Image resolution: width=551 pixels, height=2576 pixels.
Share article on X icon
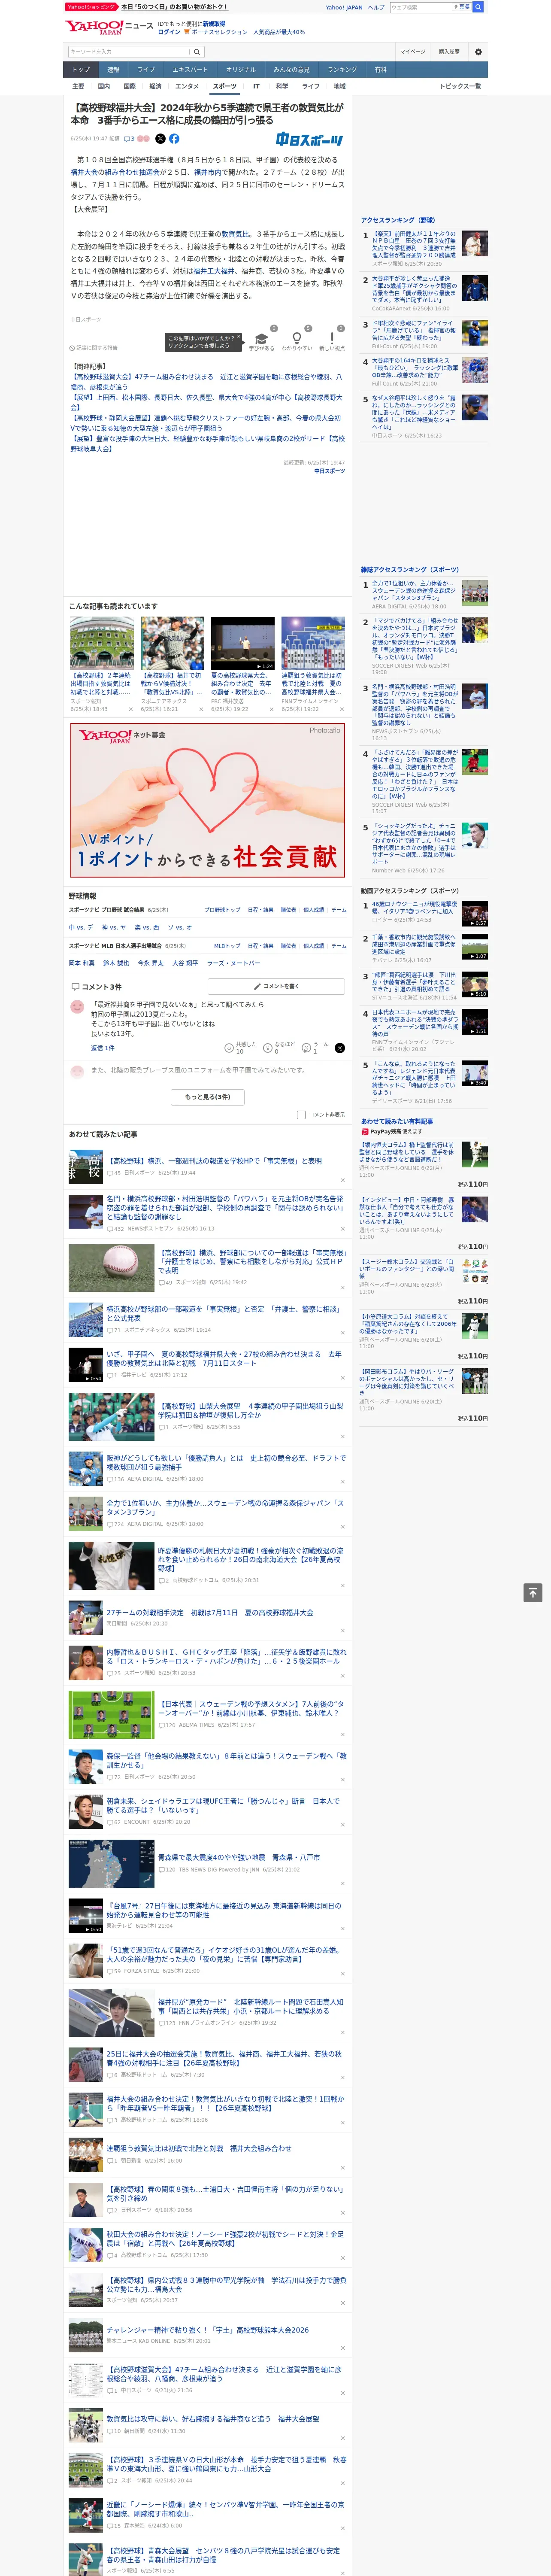(x=160, y=139)
